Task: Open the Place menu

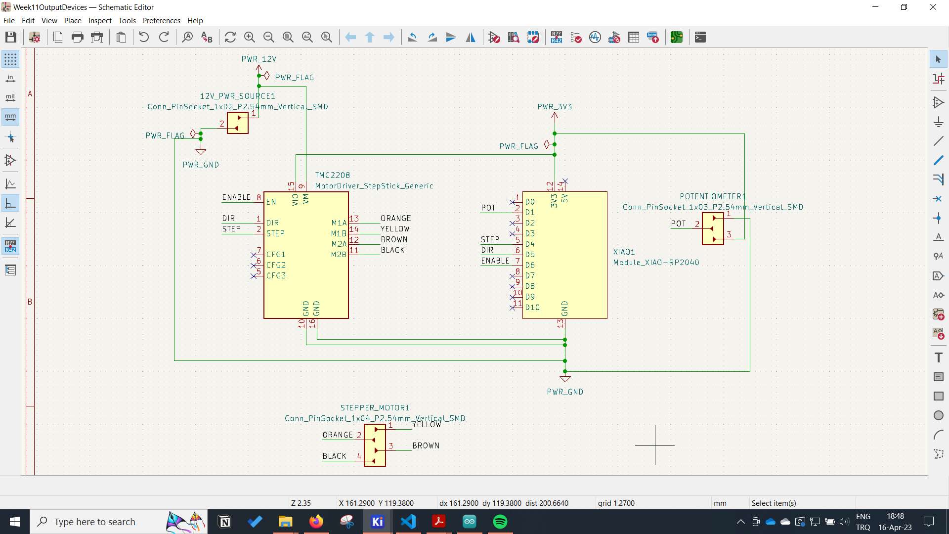Action: coord(72,20)
